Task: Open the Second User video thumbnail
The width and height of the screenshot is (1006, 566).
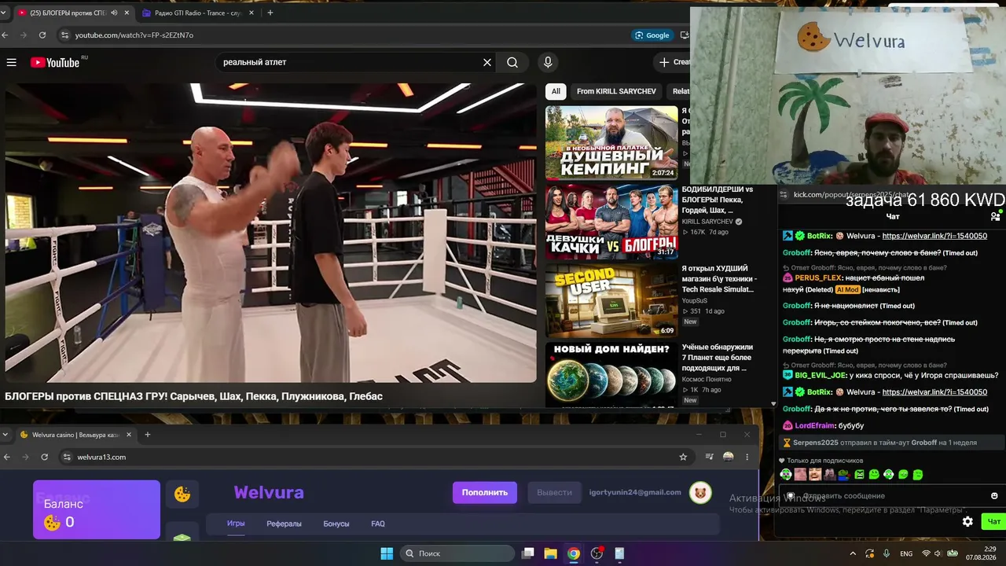Action: pyautogui.click(x=611, y=300)
